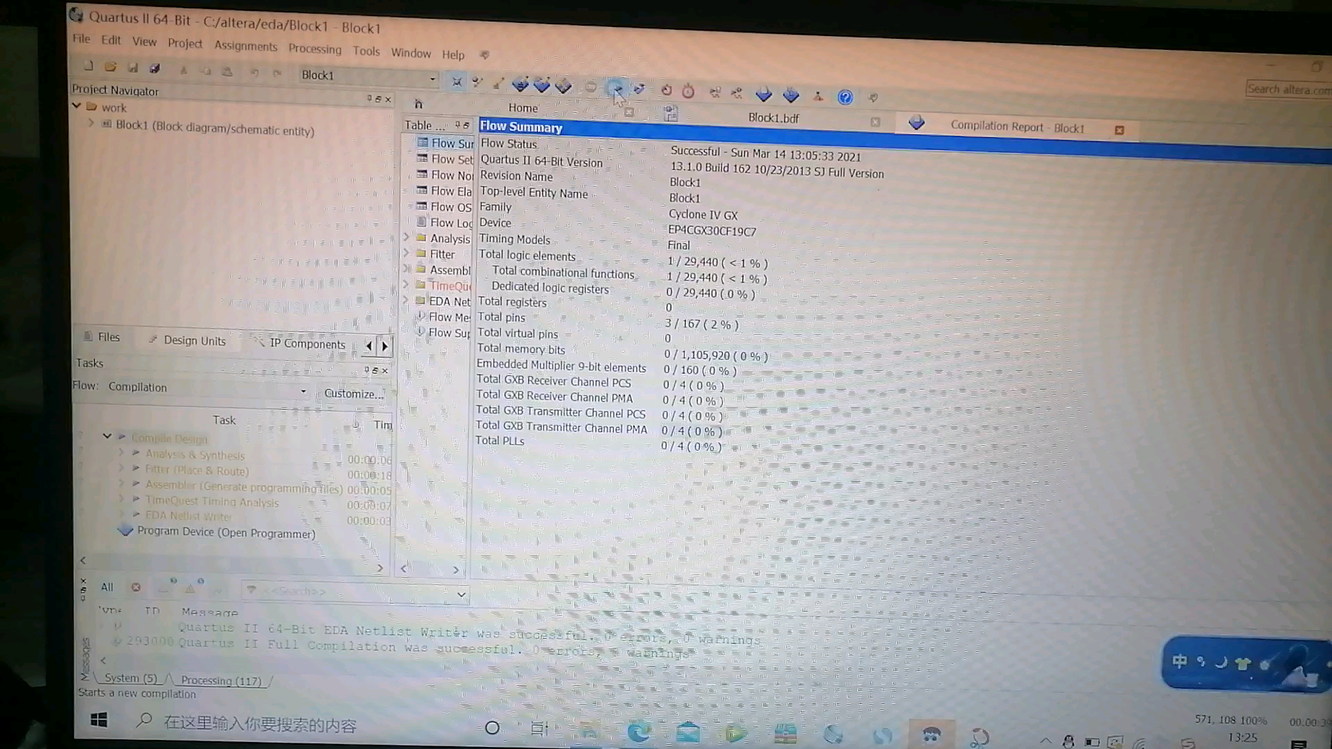Click the Save disk toolbar icon
This screenshot has width=1332, height=749.
(133, 68)
